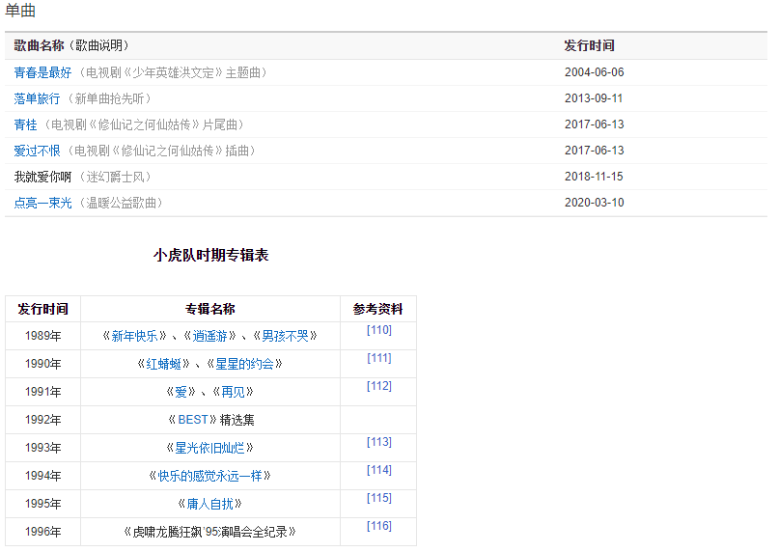Open the 1991 album link 爱

click(x=181, y=392)
